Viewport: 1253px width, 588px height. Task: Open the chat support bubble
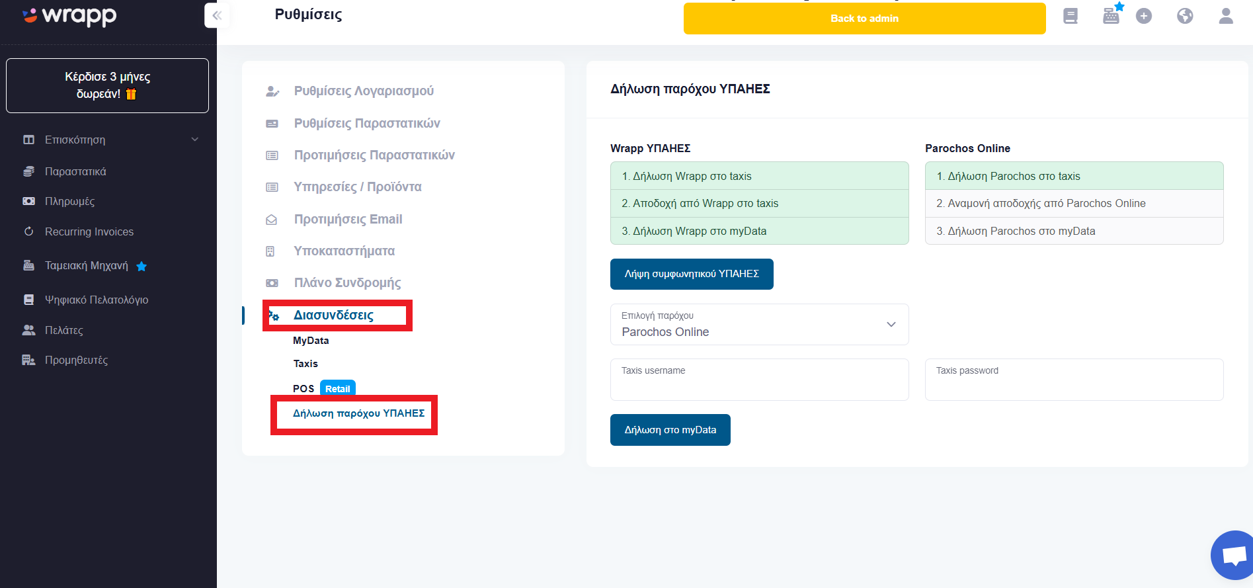click(1233, 555)
